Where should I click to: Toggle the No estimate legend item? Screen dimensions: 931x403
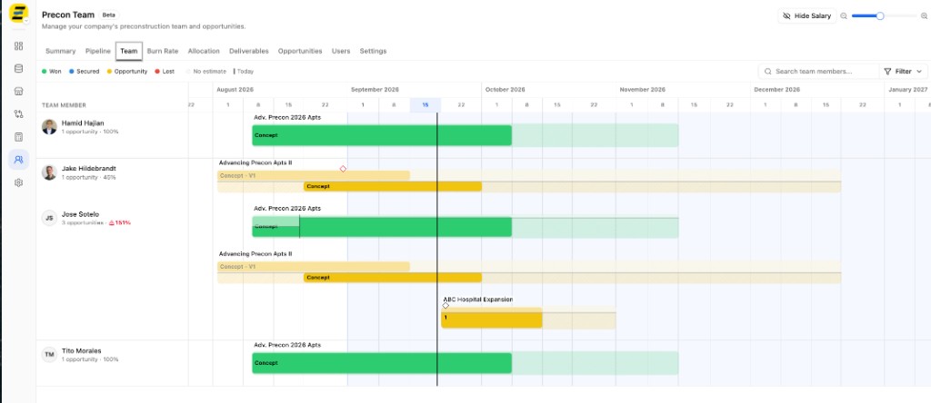pos(206,71)
